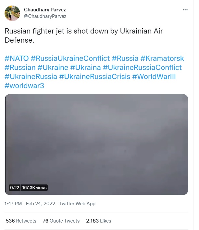199x230 pixels.
Task: View the 536 Retweets list
Action: (21, 221)
